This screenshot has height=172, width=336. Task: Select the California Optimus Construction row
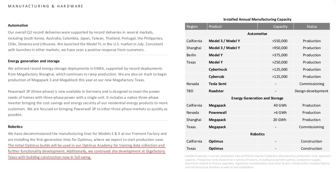pos(257,141)
